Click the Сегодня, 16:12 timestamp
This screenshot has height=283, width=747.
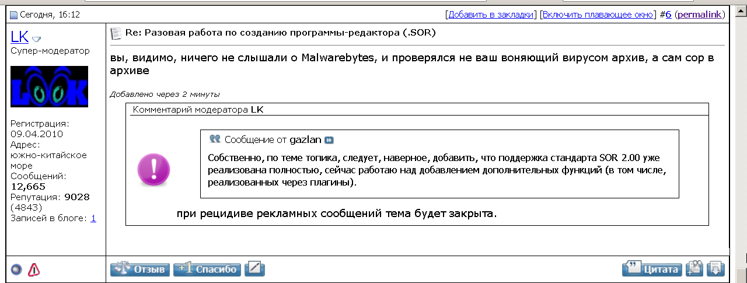tap(50, 14)
